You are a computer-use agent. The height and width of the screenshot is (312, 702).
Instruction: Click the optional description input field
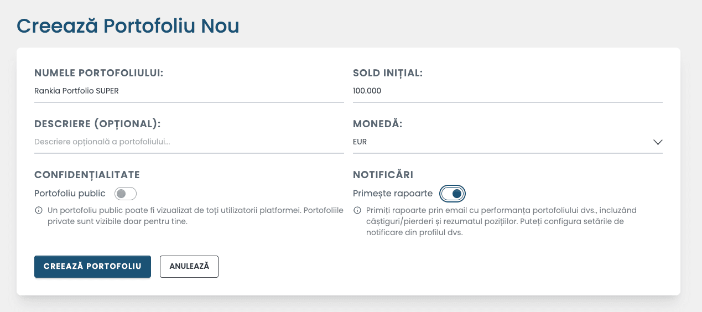[x=188, y=142]
